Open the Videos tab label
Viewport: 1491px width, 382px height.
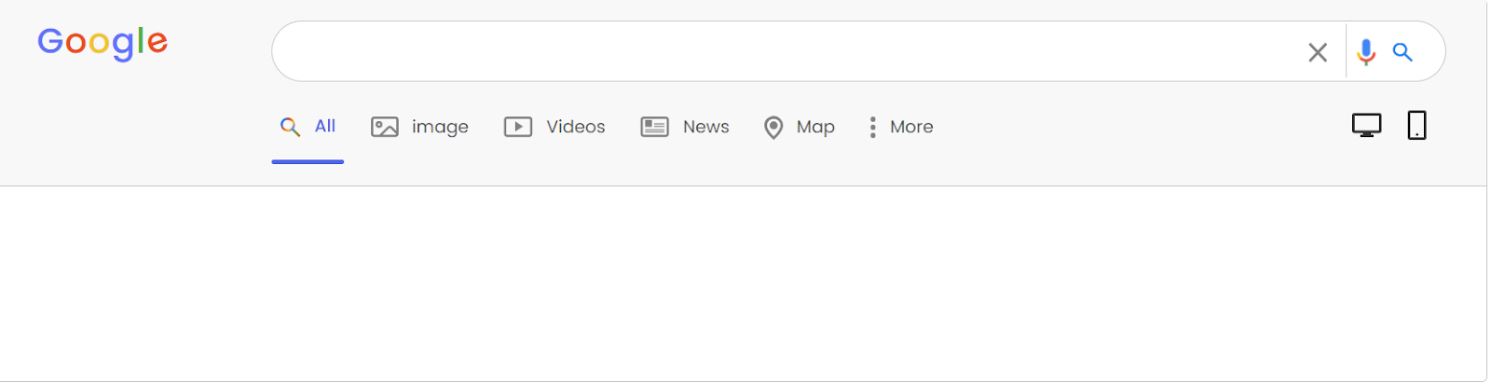pos(576,127)
